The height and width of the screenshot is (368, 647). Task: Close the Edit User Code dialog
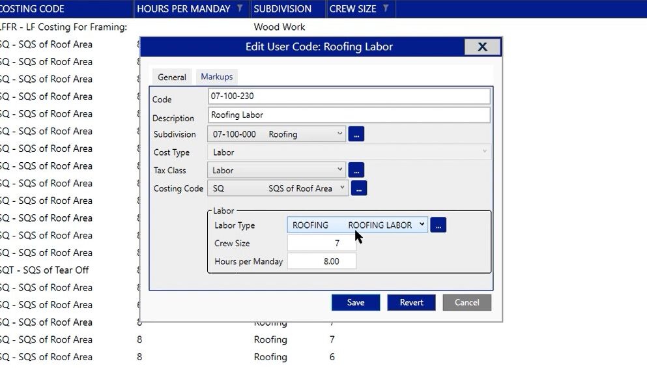[482, 47]
